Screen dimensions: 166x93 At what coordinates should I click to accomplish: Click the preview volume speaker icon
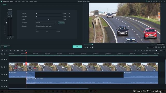click(x=161, y=47)
